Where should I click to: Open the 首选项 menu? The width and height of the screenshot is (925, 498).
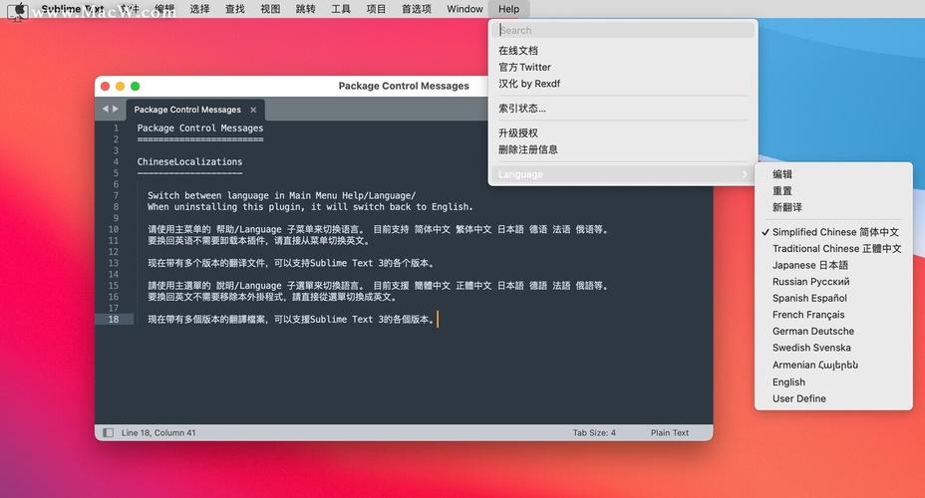click(417, 9)
